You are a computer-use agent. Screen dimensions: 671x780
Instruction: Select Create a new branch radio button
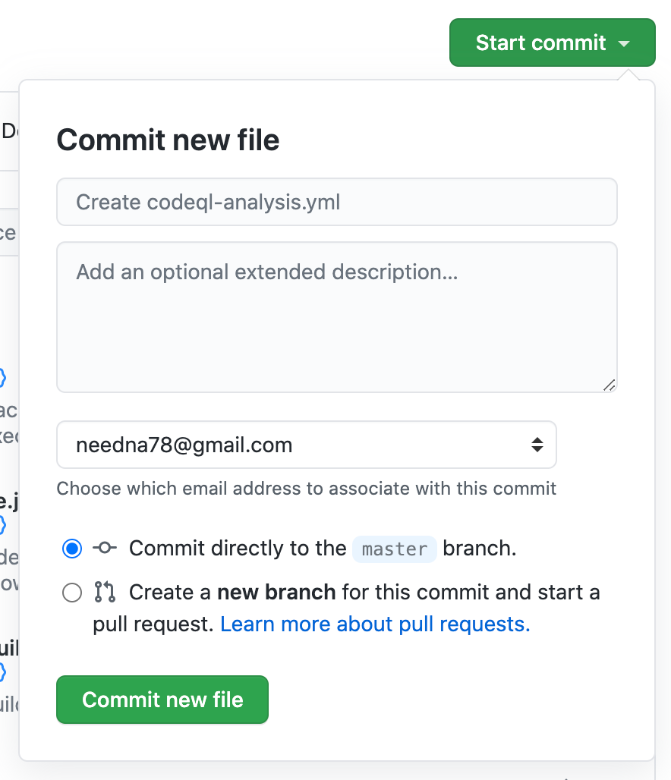click(x=72, y=592)
